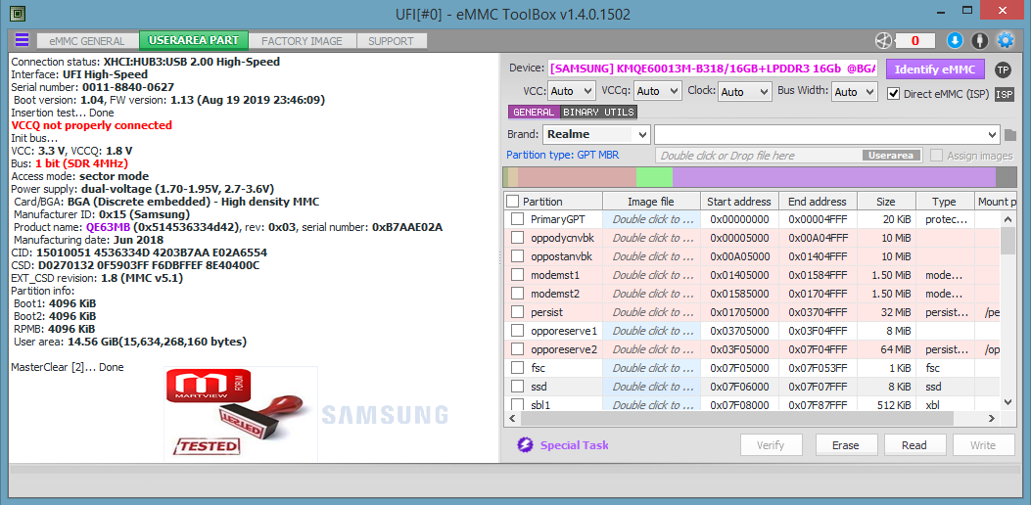Click the Type column header
The image size is (1031, 505).
tap(944, 202)
